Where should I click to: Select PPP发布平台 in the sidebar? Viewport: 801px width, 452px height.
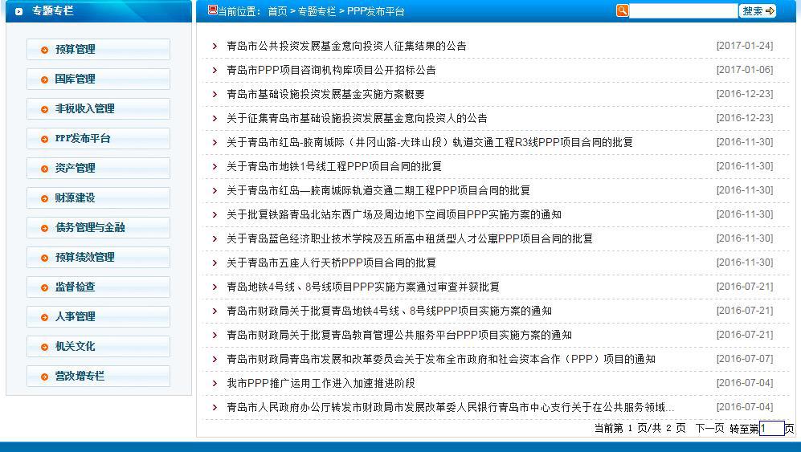point(82,139)
